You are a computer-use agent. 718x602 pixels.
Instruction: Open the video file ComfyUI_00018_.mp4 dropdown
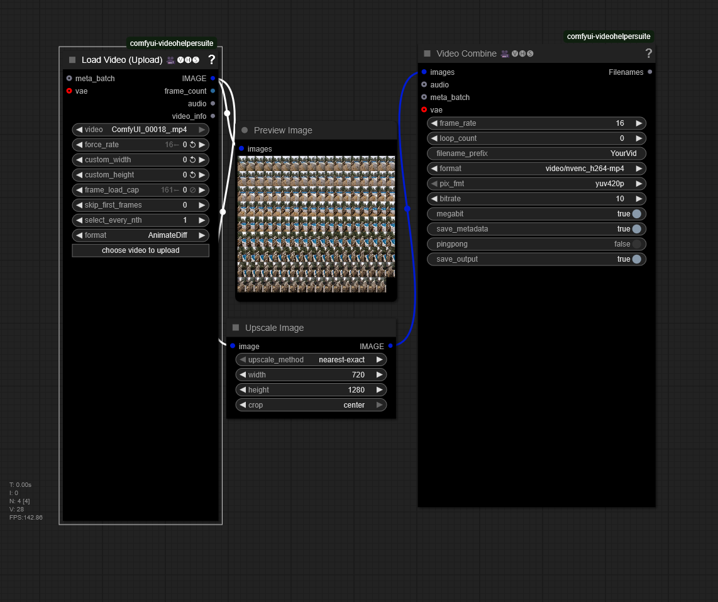coord(141,130)
